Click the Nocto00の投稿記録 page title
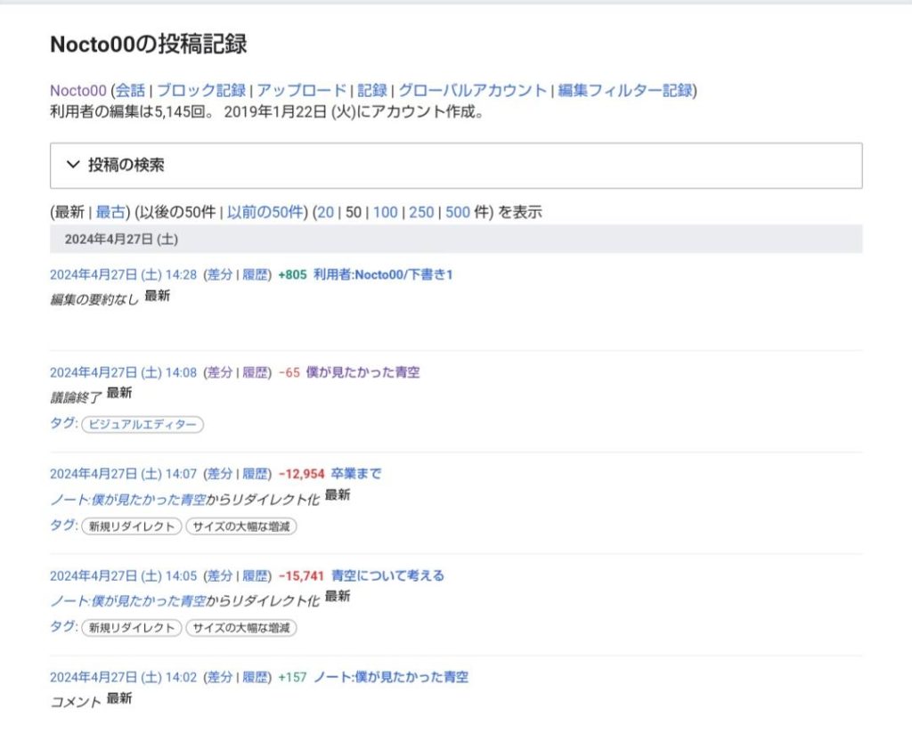 [x=149, y=45]
